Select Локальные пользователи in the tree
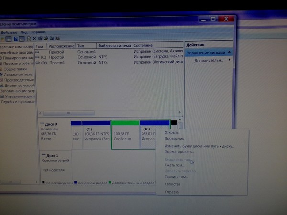 coord(19,75)
